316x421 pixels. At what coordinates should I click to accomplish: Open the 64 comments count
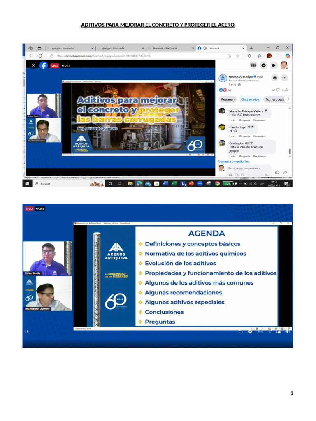click(275, 90)
